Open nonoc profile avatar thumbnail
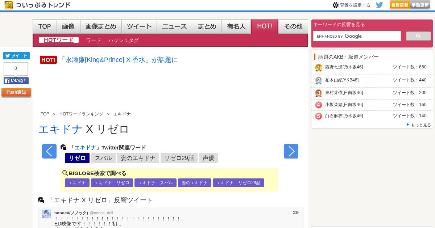The width and height of the screenshot is (435, 228). click(46, 214)
